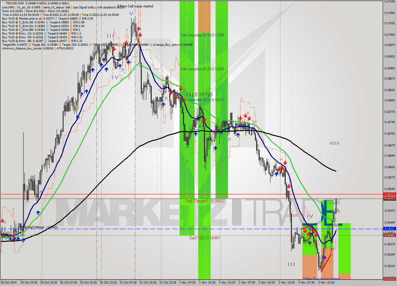Click the '423.6' Fibonacci label
Image resolution: width=397 pixels, height=286 pixels.
click(x=334, y=143)
